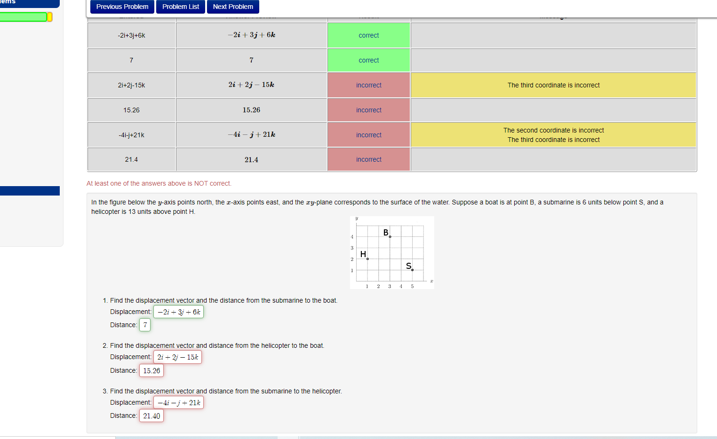
Task: Go to Previous Problem
Action: coord(122,7)
